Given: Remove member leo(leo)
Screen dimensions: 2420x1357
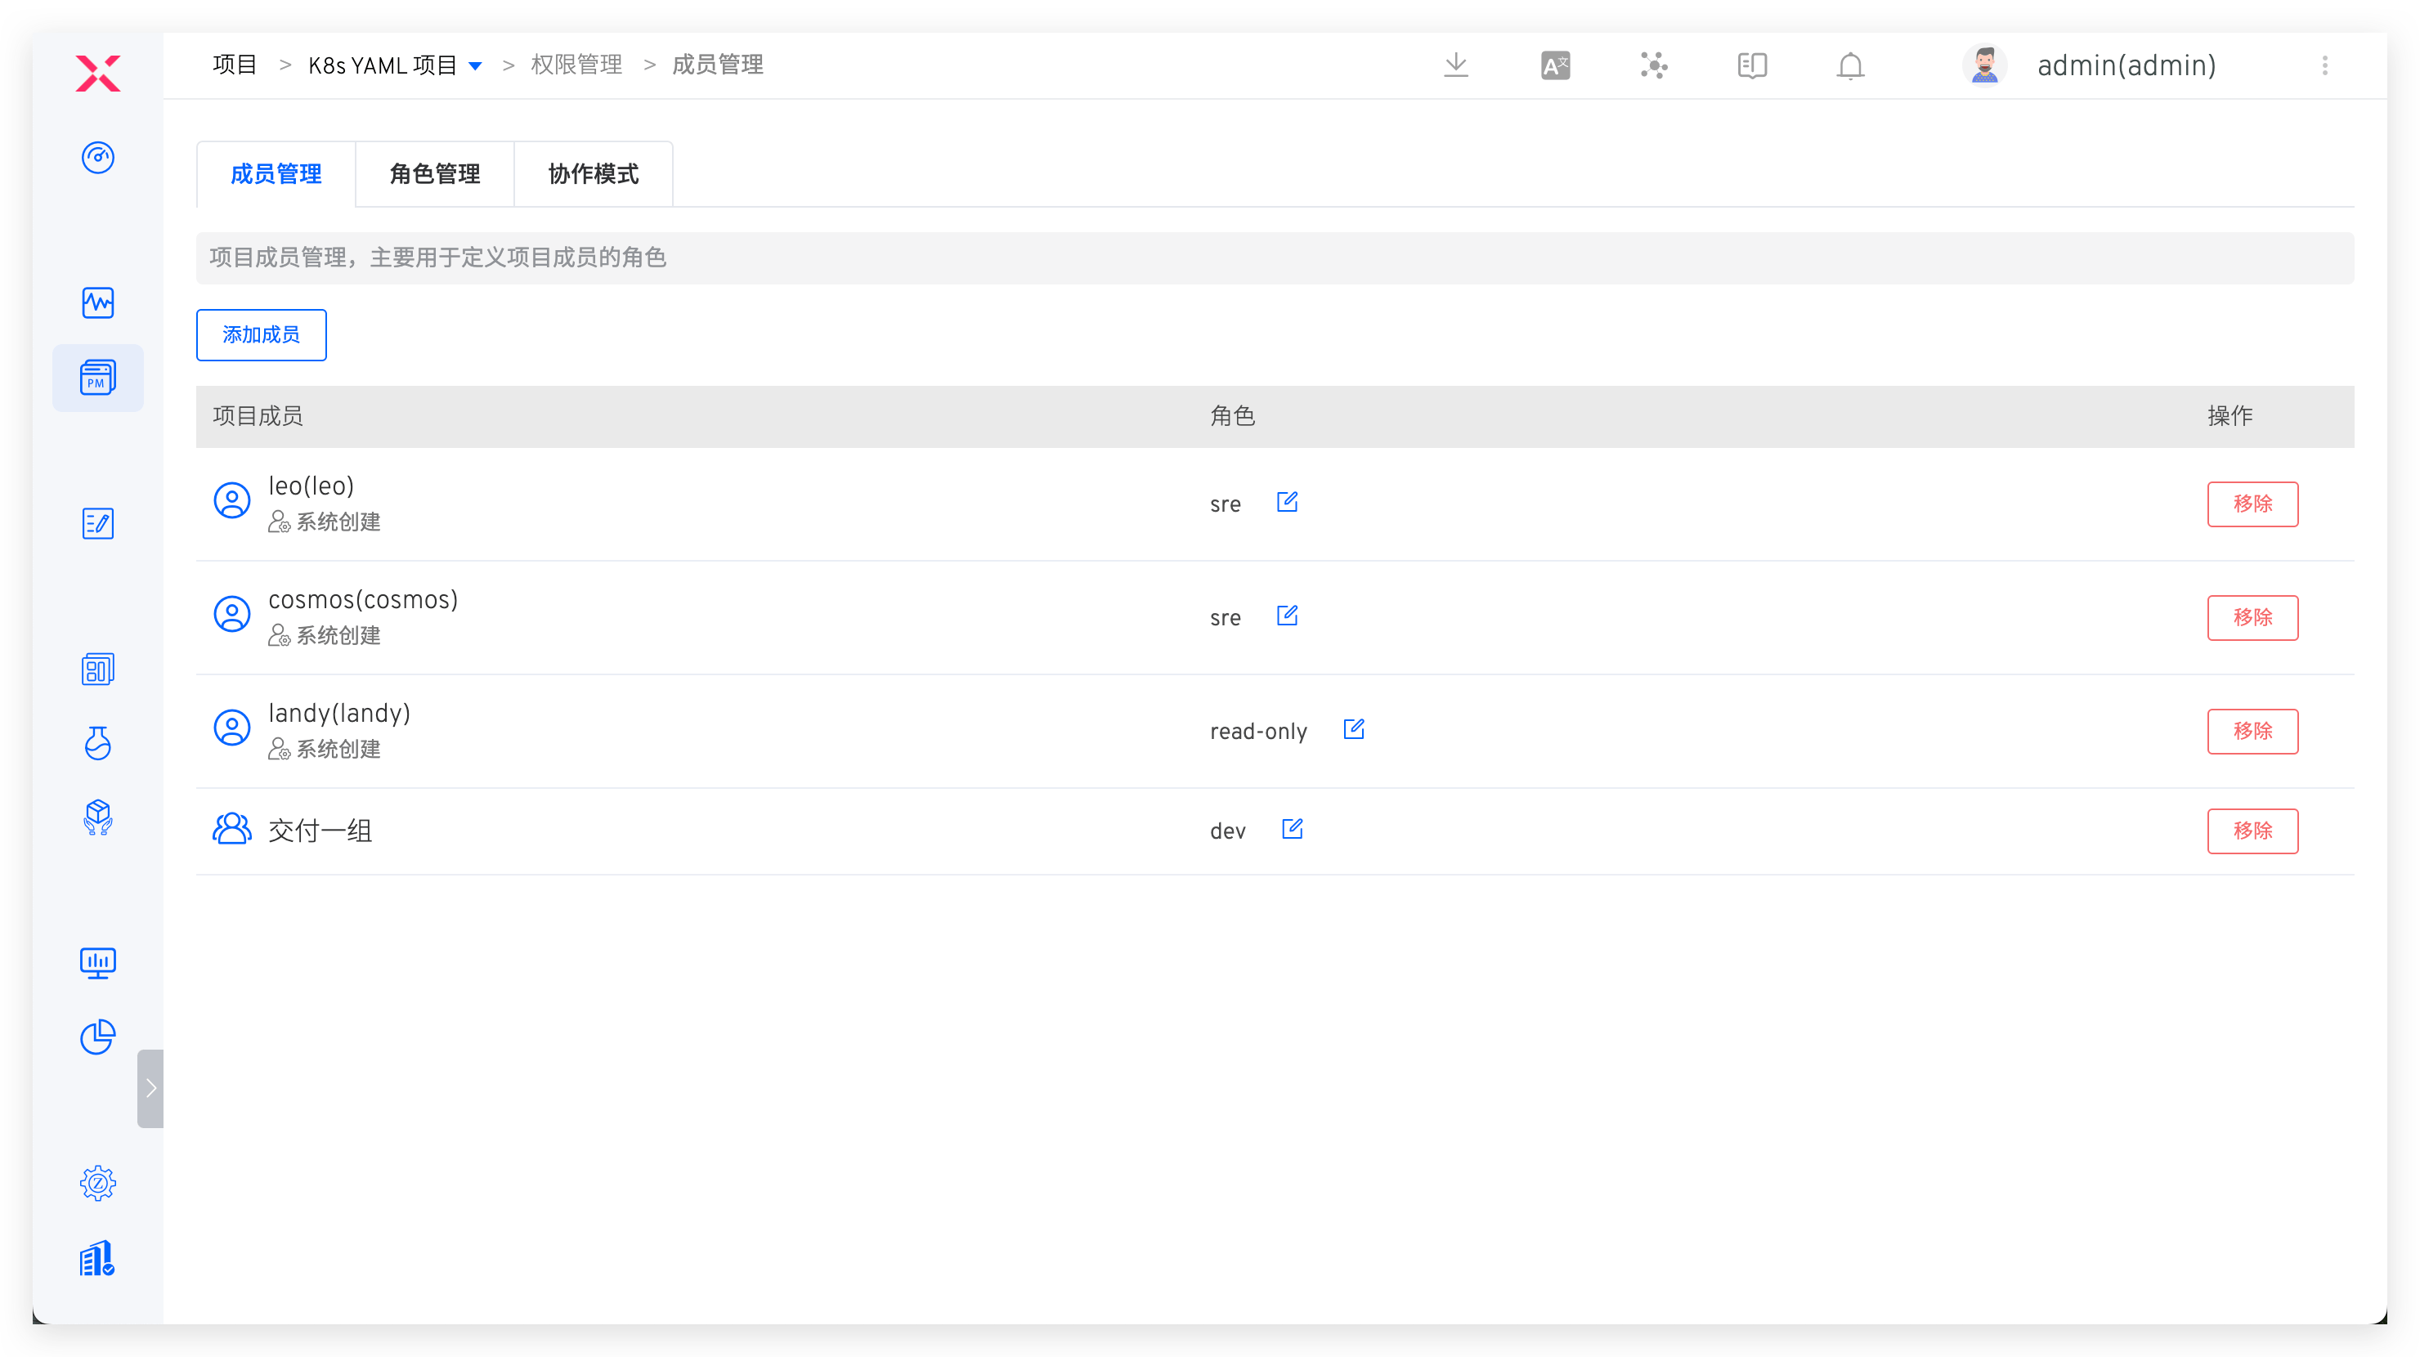Looking at the screenshot, I should point(2252,504).
